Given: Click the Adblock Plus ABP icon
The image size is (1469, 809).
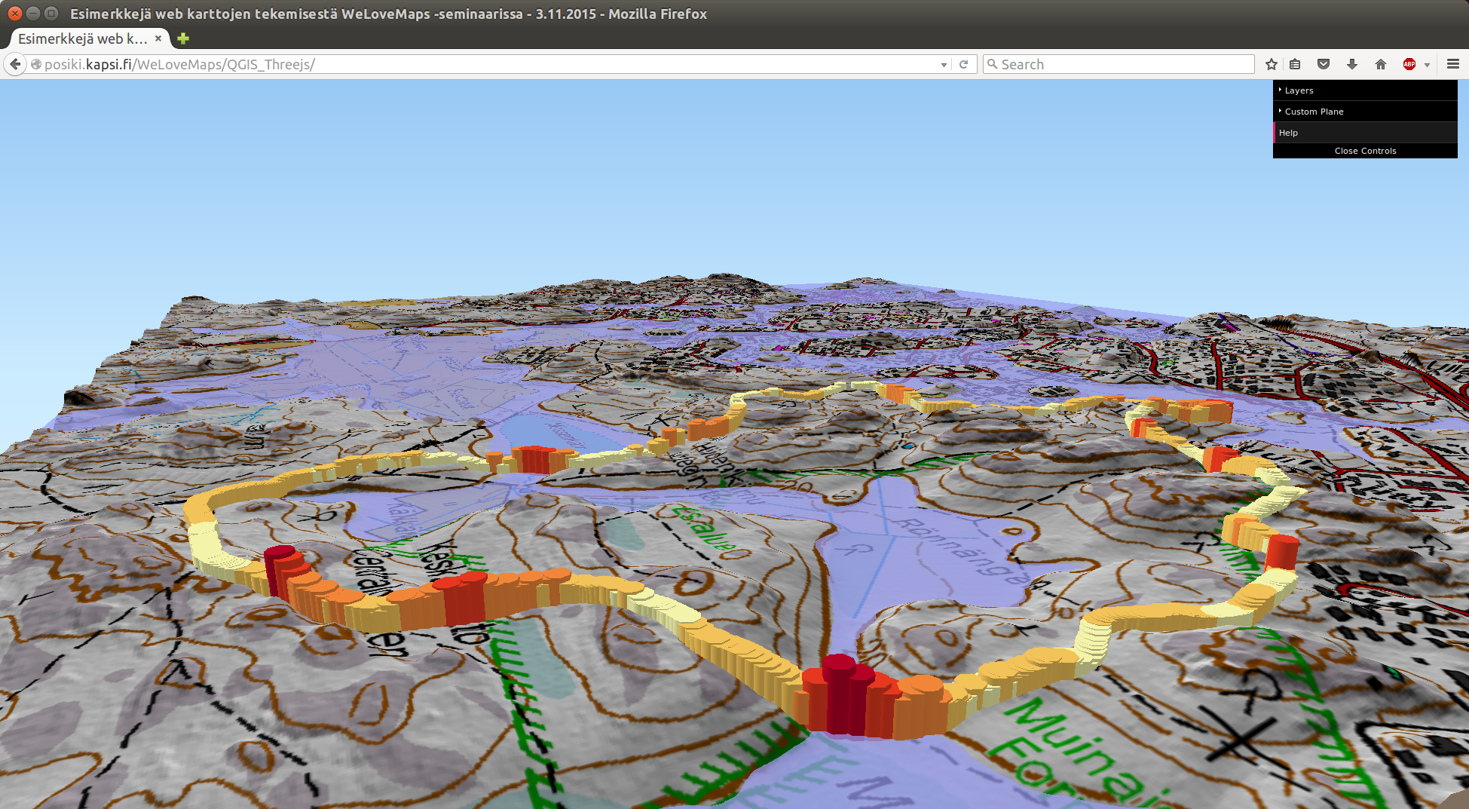Looking at the screenshot, I should pos(1409,65).
